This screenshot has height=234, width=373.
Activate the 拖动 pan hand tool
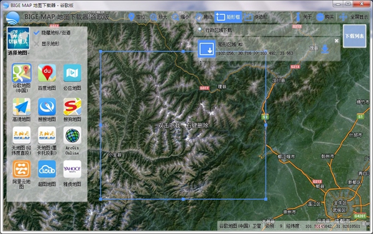(204, 17)
